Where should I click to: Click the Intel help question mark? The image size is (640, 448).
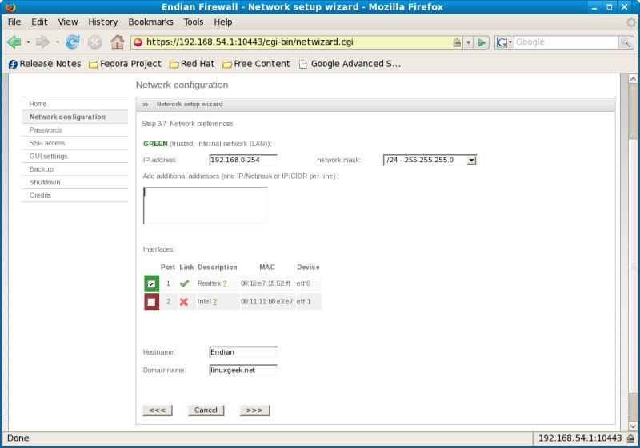point(214,302)
